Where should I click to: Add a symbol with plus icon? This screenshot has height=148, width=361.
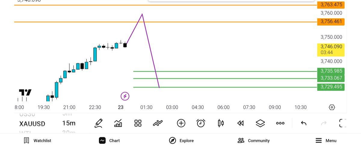(181, 123)
